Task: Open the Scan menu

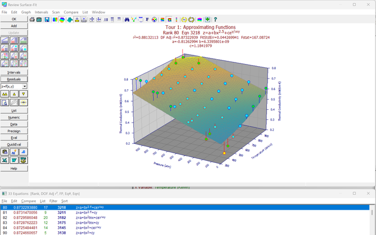Action: click(56, 12)
